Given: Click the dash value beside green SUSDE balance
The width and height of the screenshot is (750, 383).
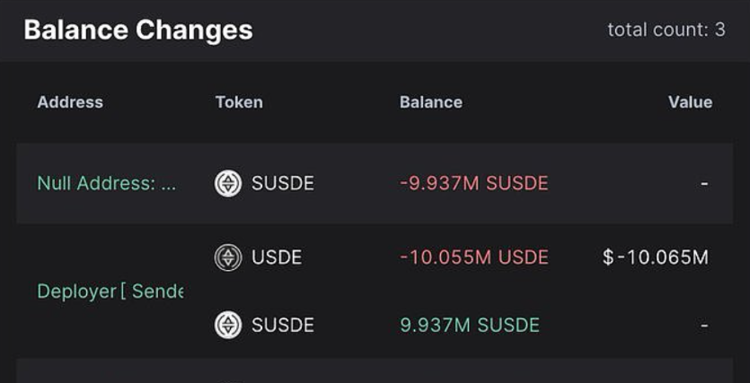Looking at the screenshot, I should click(x=704, y=325).
